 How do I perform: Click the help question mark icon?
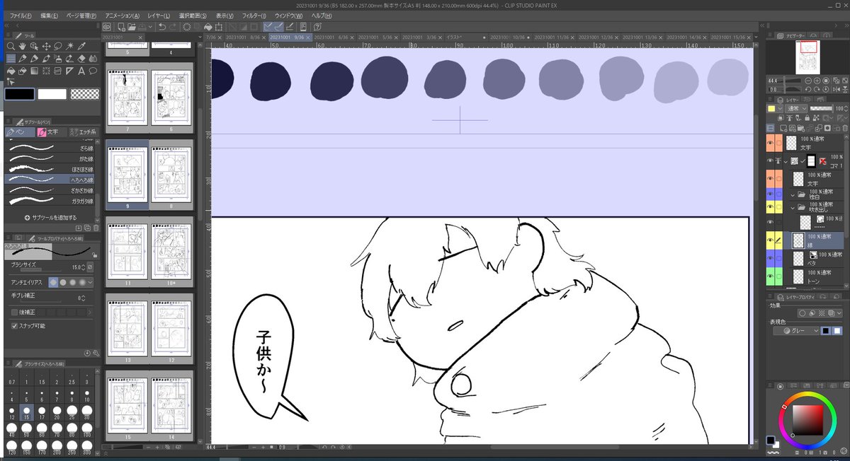pos(318,27)
